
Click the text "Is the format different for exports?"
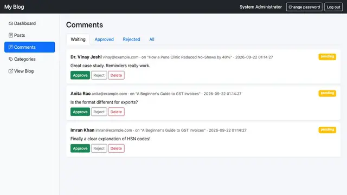coord(104,102)
